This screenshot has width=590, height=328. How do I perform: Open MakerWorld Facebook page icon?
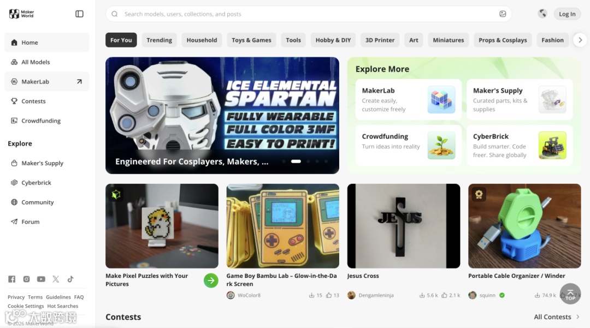11,279
